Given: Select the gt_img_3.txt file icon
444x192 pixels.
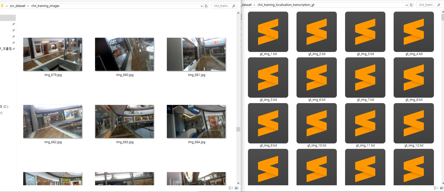Looking at the screenshot, I should coord(365,32).
